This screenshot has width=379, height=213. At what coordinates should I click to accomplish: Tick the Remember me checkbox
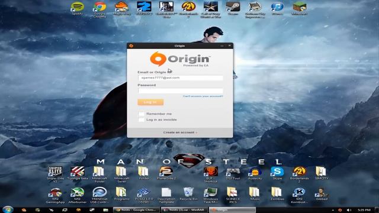(141, 114)
